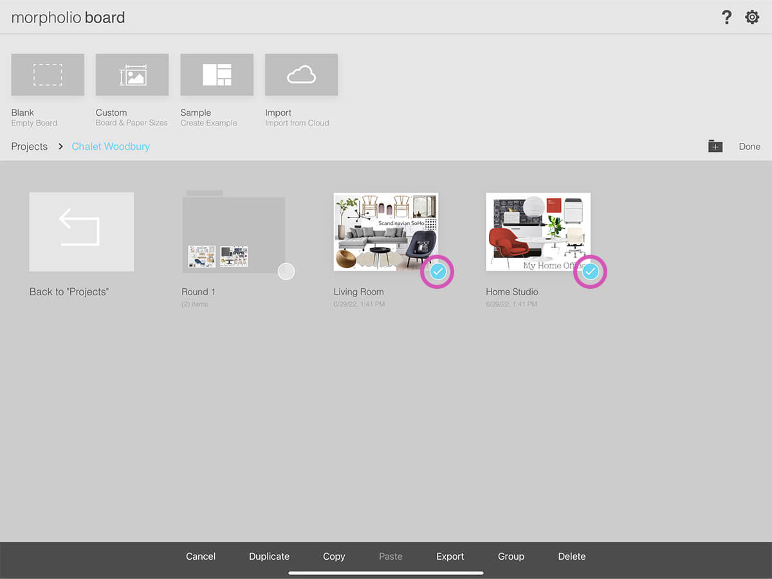Open the help question mark icon
The width and height of the screenshot is (772, 579).
pyautogui.click(x=726, y=17)
